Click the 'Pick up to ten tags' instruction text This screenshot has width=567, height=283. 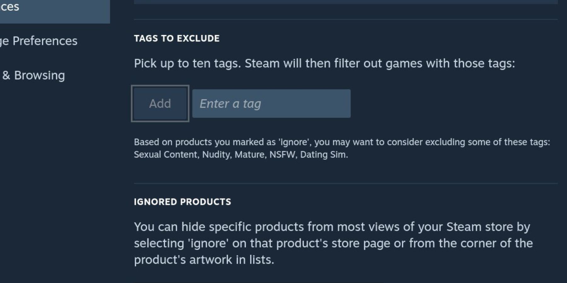point(324,64)
